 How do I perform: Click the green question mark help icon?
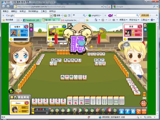click(11, 91)
